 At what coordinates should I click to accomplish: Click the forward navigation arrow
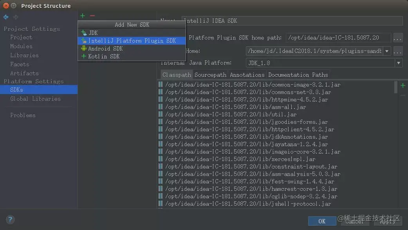[x=16, y=17]
